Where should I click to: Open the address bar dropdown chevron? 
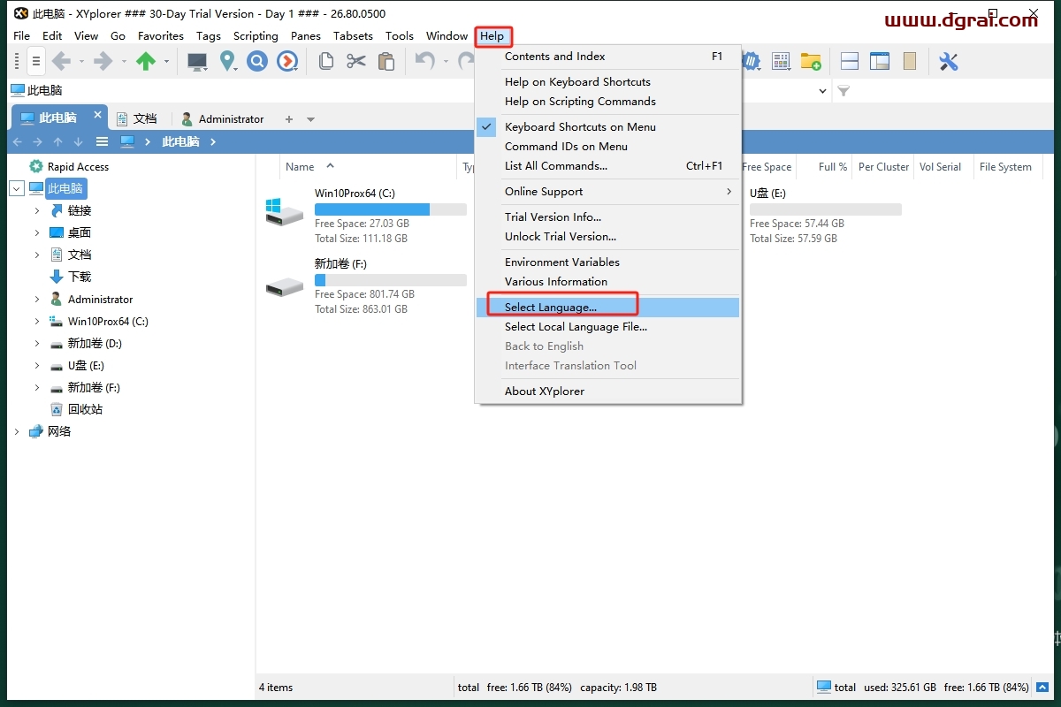click(x=822, y=90)
